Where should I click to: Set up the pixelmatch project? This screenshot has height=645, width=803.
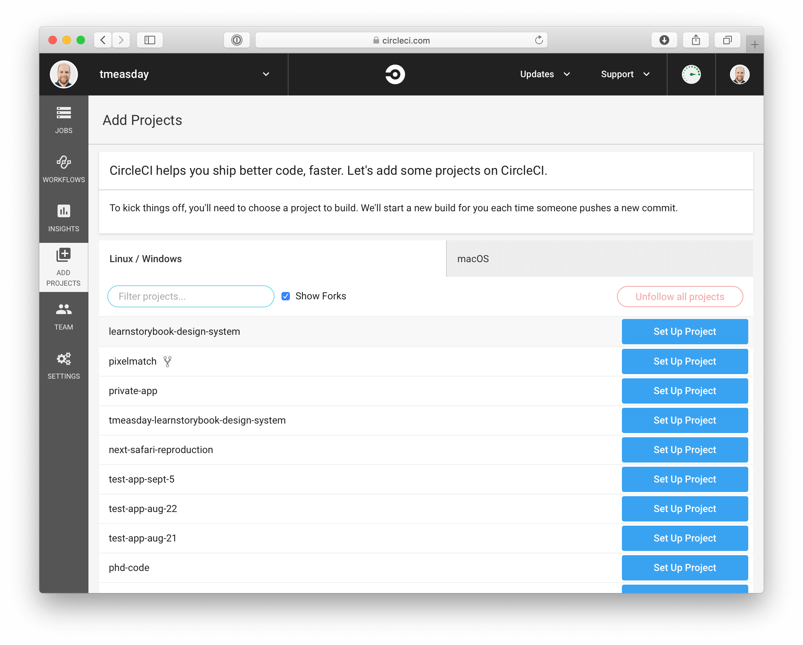point(685,361)
